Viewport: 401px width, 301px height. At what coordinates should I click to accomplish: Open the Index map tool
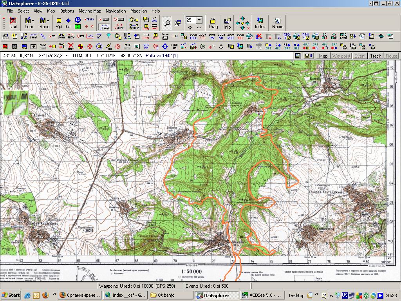pos(260,23)
